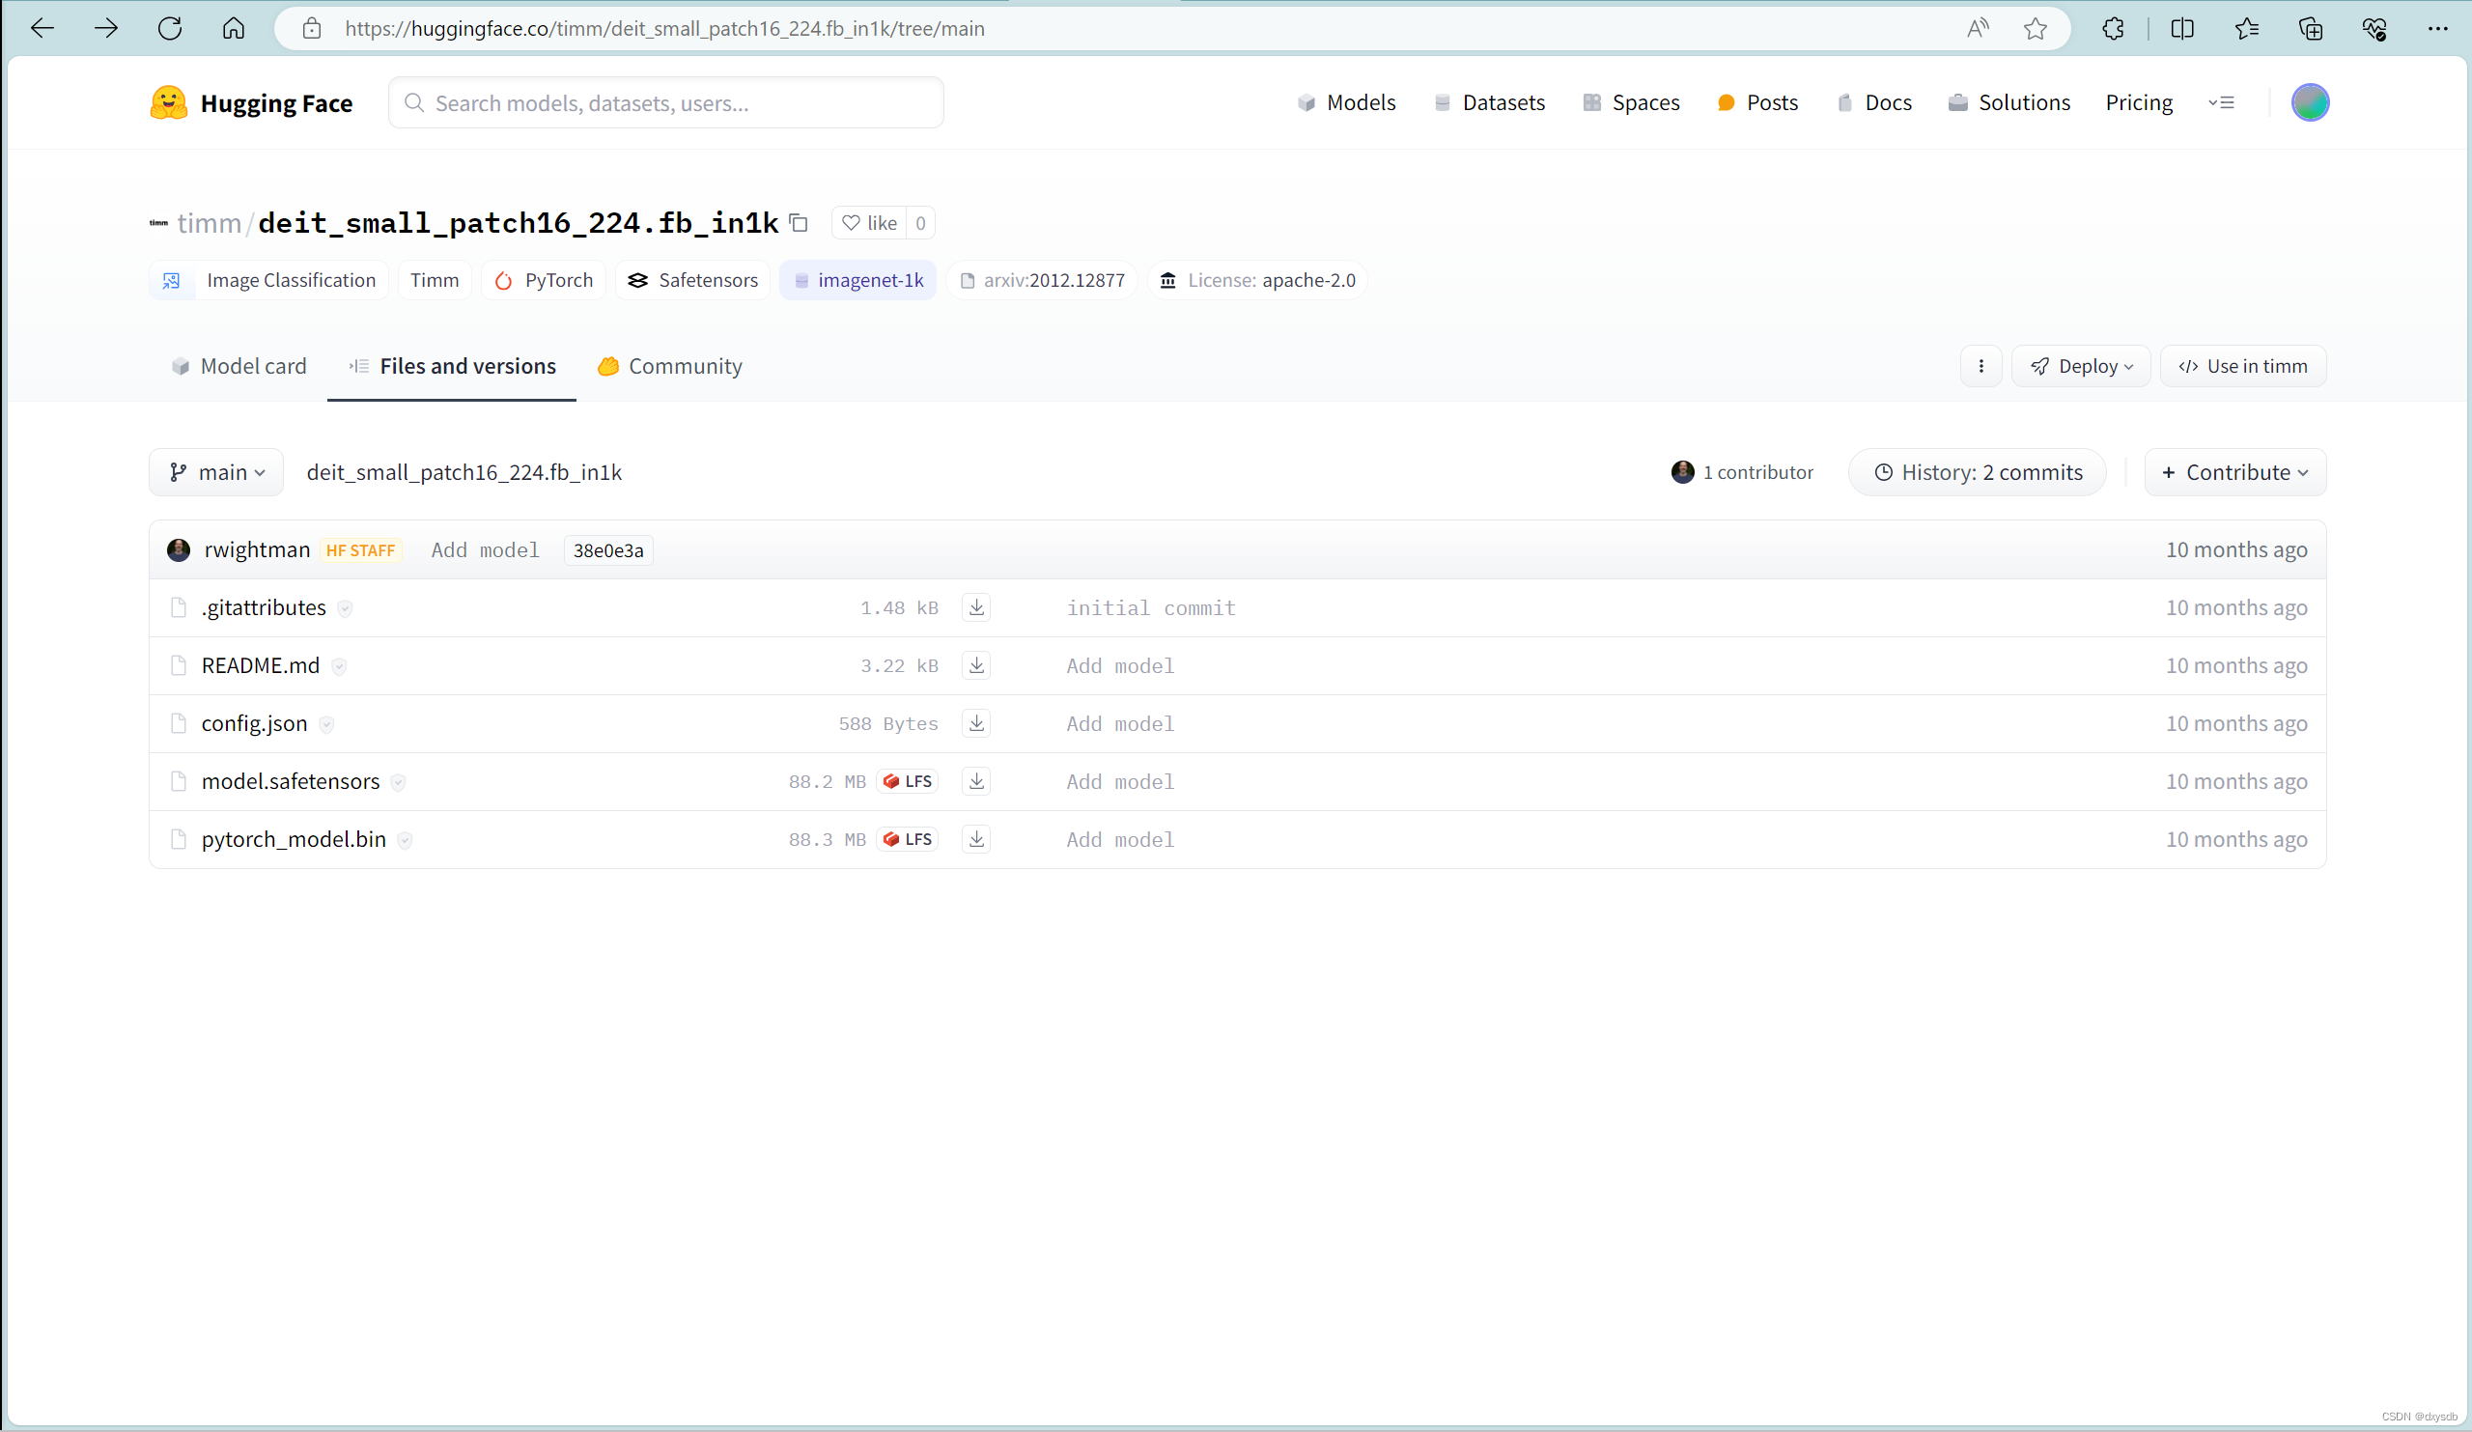Go back with the browser back arrow
2472x1432 pixels.
point(42,28)
